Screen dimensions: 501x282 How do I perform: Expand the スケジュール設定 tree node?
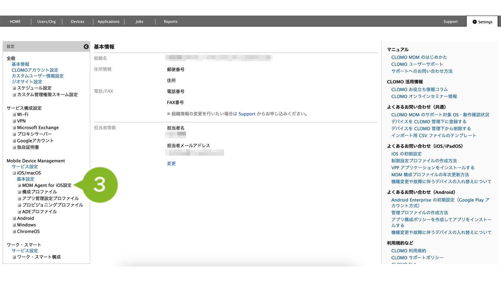pyautogui.click(x=14, y=88)
